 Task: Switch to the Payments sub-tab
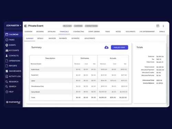[63, 39]
